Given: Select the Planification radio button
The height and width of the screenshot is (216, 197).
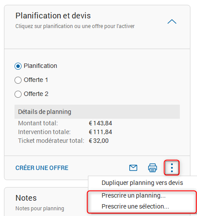Looking at the screenshot, I should 18,66.
